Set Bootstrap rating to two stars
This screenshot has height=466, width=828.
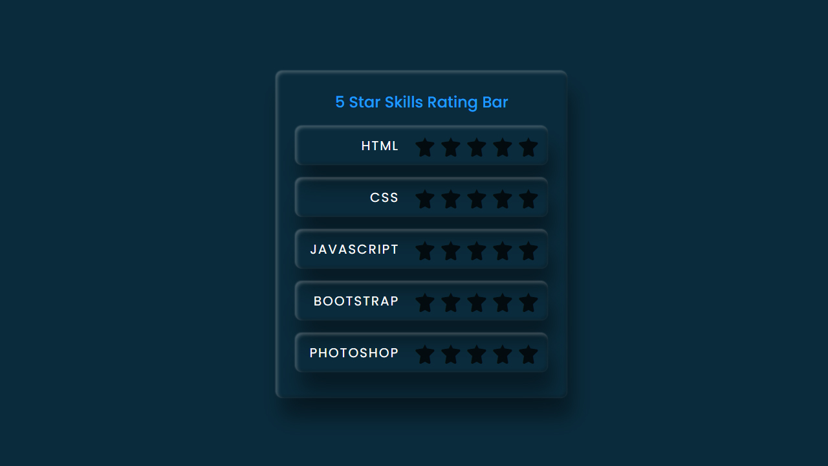(451, 302)
